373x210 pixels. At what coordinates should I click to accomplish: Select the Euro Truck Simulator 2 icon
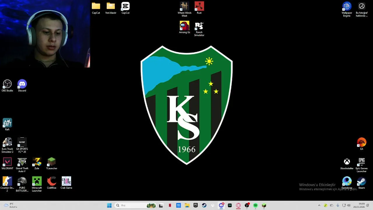pyautogui.click(x=7, y=146)
